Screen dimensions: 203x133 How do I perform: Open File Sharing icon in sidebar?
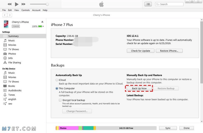click(5, 62)
